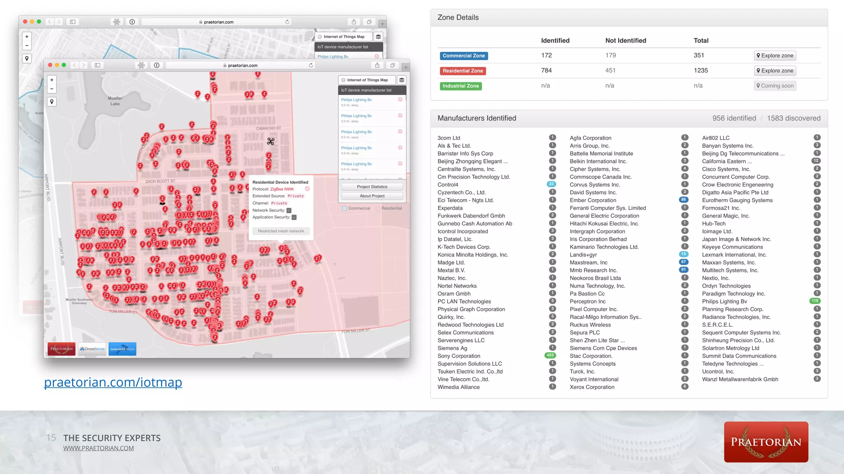
Task: Zoom in with the map plus button
Action: [52, 80]
